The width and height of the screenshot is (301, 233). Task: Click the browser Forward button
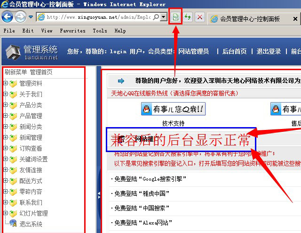pyautogui.click(x=20, y=17)
